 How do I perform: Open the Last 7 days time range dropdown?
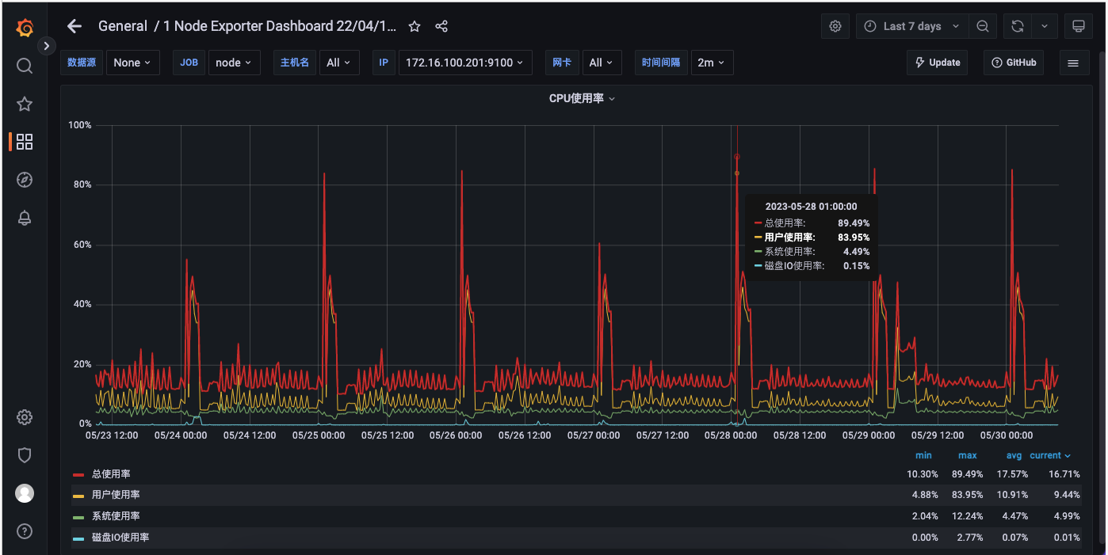911,25
